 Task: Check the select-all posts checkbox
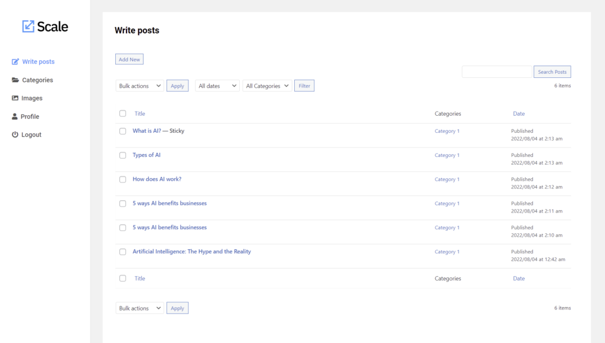122,113
